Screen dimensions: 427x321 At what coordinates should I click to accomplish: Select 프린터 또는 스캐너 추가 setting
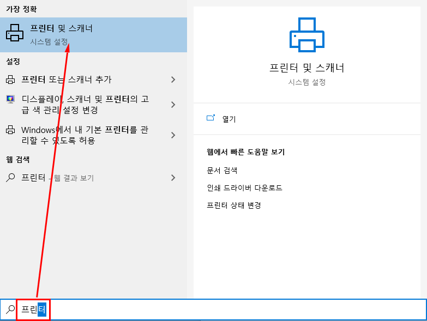[93, 80]
